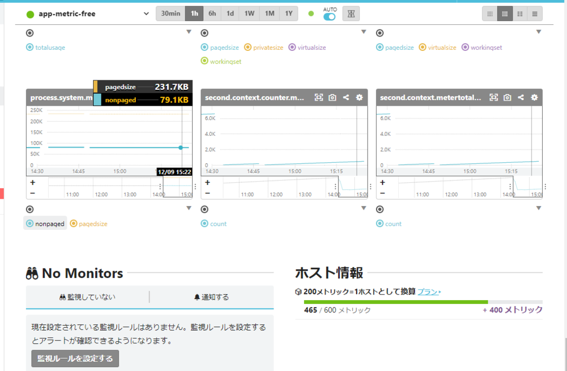Open fullscreen view of second.context.counter graph

pyautogui.click(x=318, y=97)
